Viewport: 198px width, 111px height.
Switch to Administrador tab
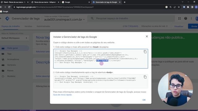click(43, 26)
